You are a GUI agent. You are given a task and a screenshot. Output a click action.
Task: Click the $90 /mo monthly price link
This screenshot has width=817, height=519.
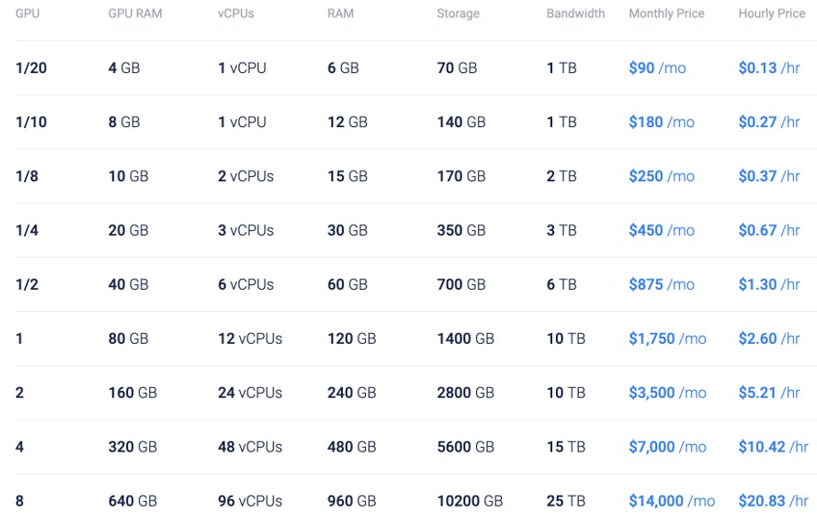657,68
